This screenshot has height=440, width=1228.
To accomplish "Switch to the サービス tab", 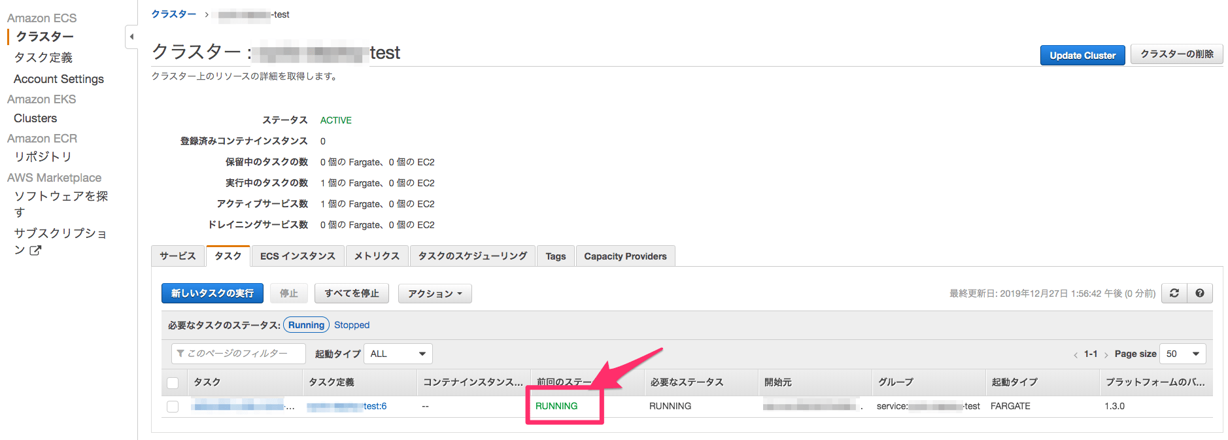I will point(178,256).
